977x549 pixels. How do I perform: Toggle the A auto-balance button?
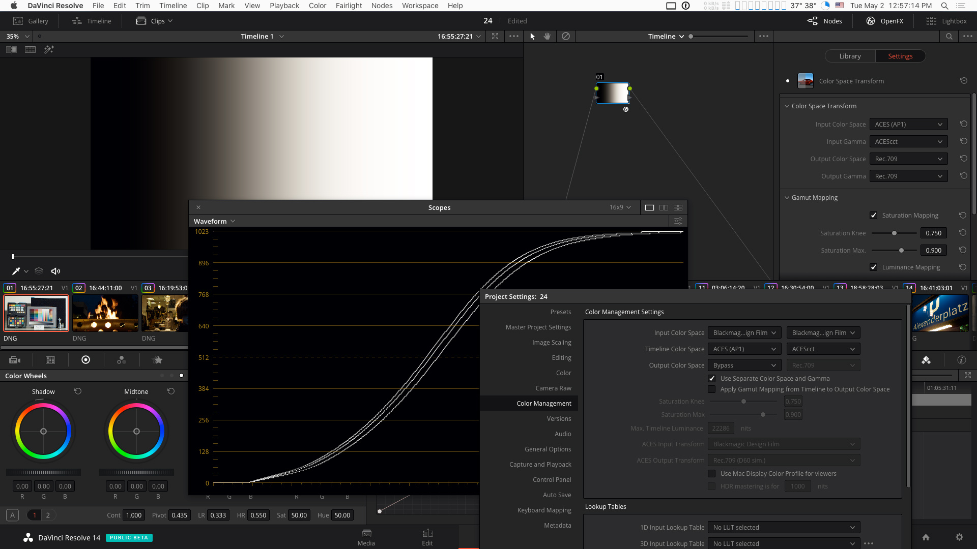(13, 515)
